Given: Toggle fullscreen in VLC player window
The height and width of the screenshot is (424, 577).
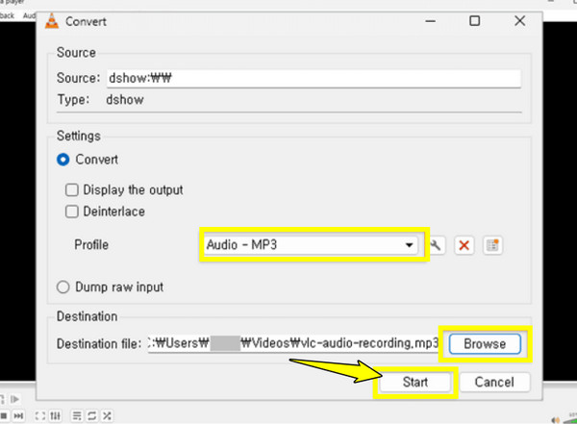Looking at the screenshot, I should click(x=39, y=416).
